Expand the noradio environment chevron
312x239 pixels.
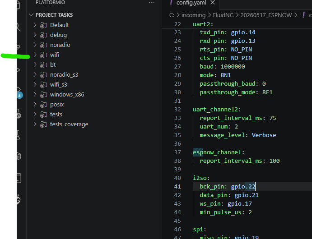point(35,45)
